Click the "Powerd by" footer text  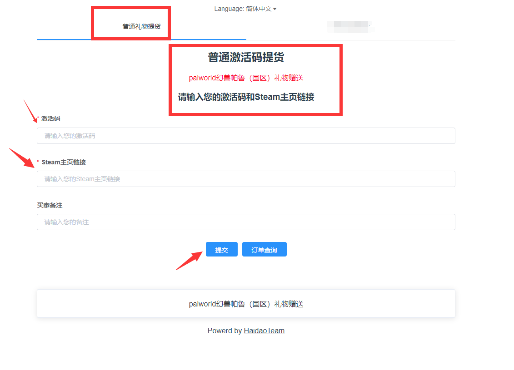(225, 331)
